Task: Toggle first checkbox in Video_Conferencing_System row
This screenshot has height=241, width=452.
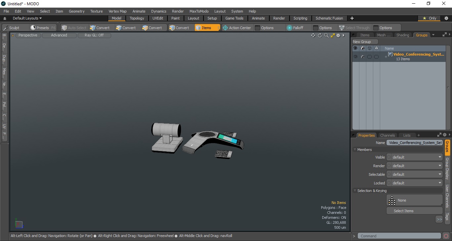Action: (369, 57)
